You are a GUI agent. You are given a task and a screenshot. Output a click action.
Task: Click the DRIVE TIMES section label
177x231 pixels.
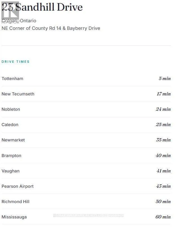(x=15, y=62)
